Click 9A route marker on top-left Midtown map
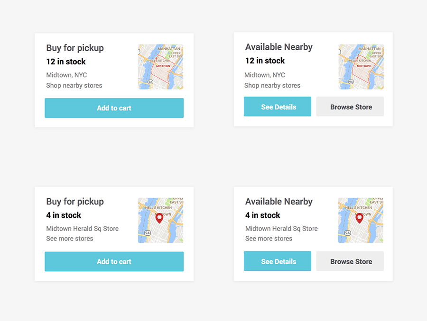The image size is (427, 321). pyautogui.click(x=150, y=81)
